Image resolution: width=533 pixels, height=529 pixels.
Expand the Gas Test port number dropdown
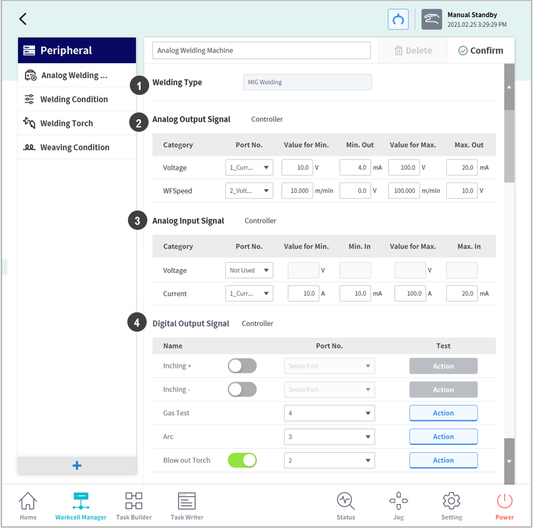tap(329, 413)
